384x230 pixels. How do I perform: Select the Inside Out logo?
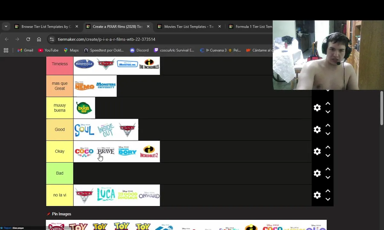click(x=106, y=130)
